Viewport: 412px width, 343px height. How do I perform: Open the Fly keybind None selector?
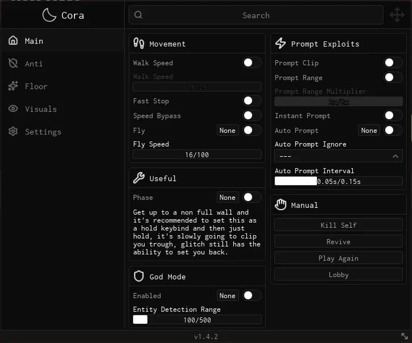click(x=228, y=131)
